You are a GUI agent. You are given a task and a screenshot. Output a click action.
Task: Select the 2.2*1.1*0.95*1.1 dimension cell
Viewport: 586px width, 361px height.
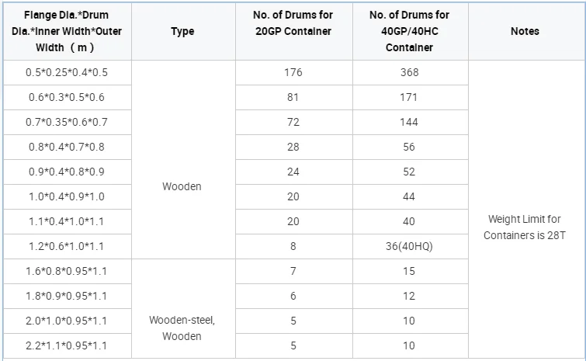pos(67,345)
